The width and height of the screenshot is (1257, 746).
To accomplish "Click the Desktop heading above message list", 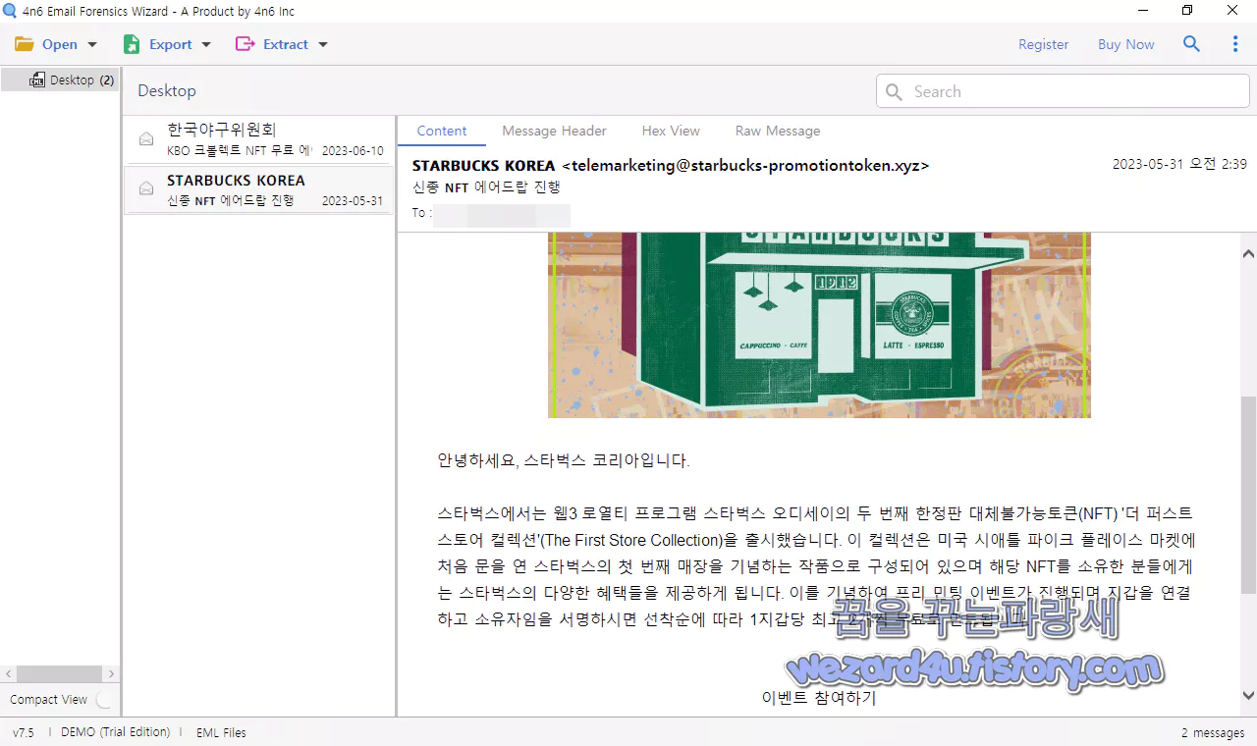I will [167, 90].
